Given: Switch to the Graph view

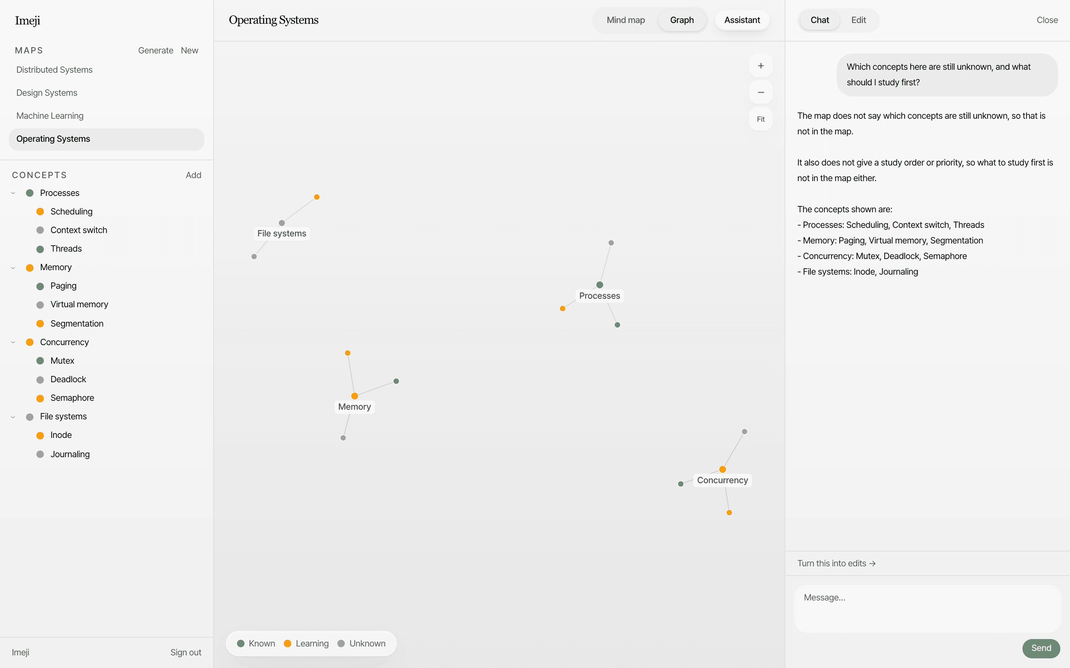Looking at the screenshot, I should (682, 20).
